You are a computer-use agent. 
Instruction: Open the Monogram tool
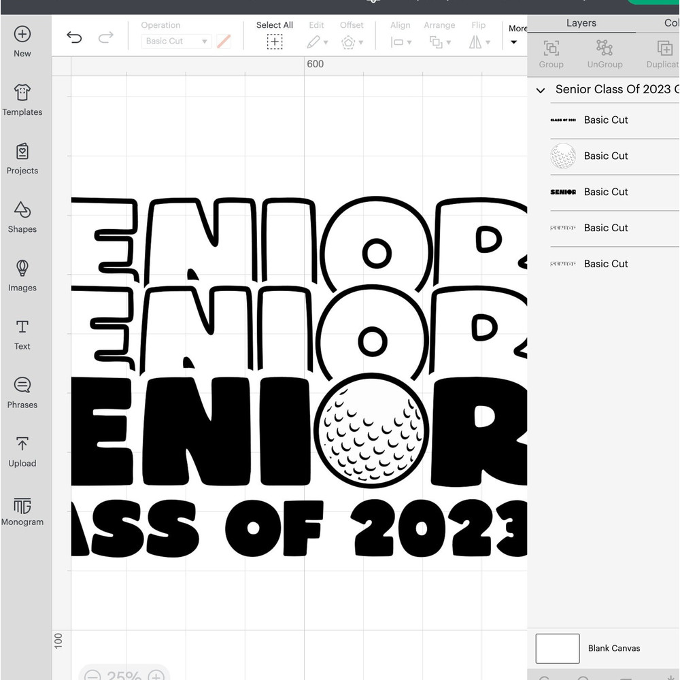click(x=22, y=506)
